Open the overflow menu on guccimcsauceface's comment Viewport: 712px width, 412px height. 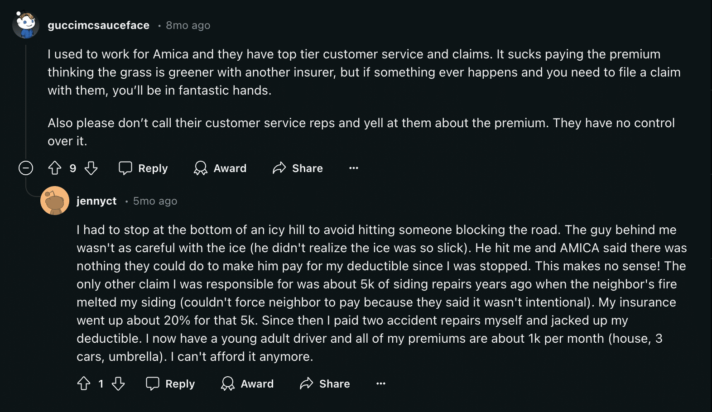coord(353,168)
